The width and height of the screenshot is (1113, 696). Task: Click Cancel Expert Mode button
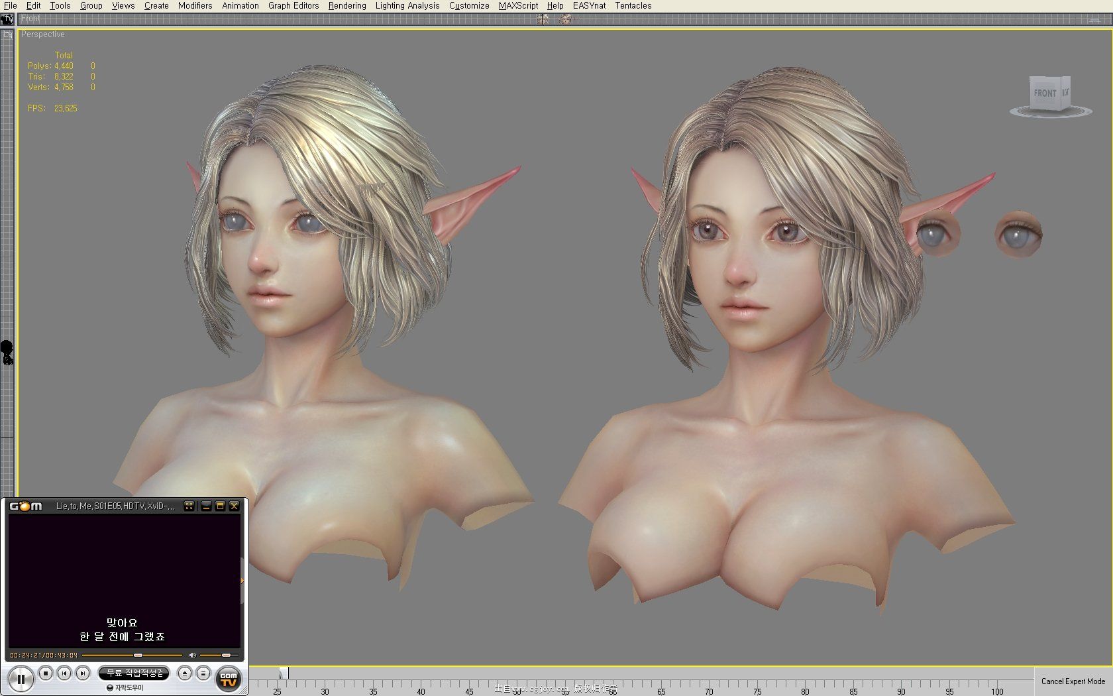1073,681
